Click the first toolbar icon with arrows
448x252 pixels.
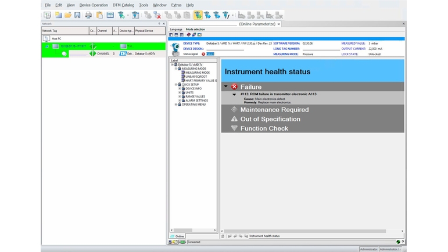(x=47, y=15)
